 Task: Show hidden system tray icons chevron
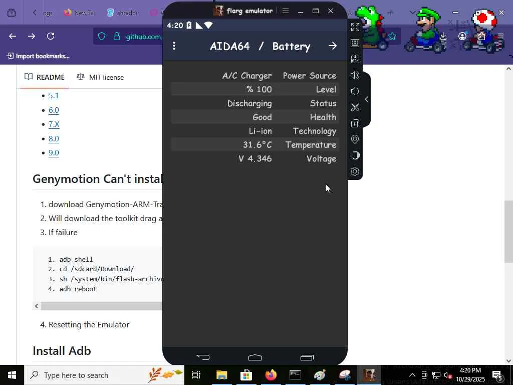(412, 375)
